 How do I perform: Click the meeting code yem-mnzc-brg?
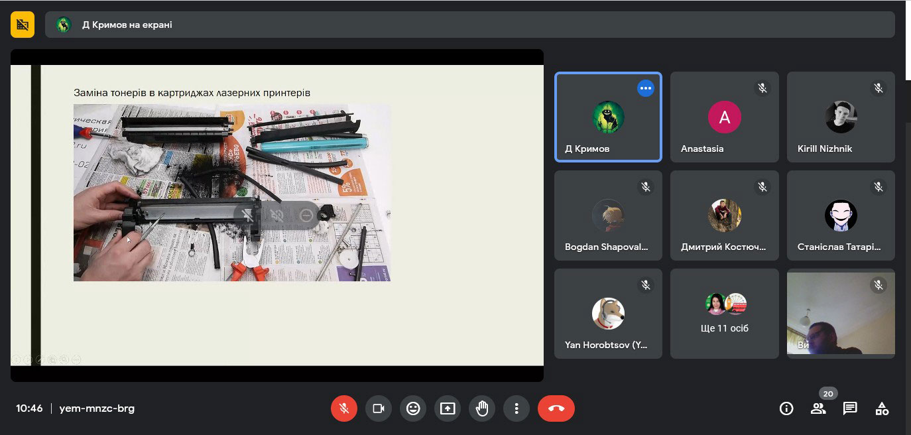[x=97, y=408]
